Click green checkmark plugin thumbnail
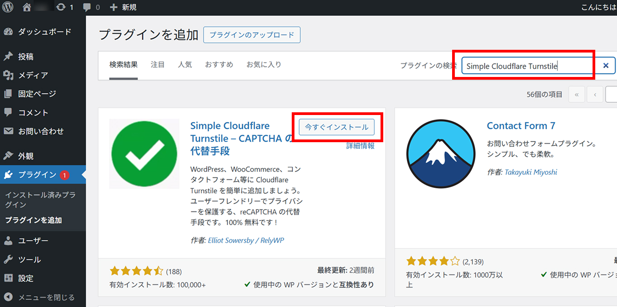617x307 pixels. pyautogui.click(x=144, y=154)
